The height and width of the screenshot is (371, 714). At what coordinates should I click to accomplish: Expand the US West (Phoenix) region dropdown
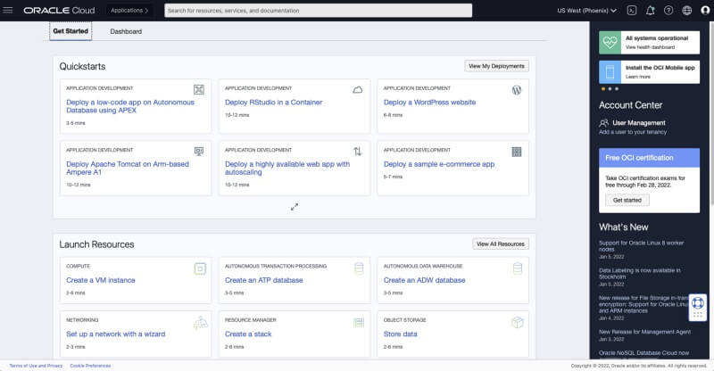coord(586,10)
